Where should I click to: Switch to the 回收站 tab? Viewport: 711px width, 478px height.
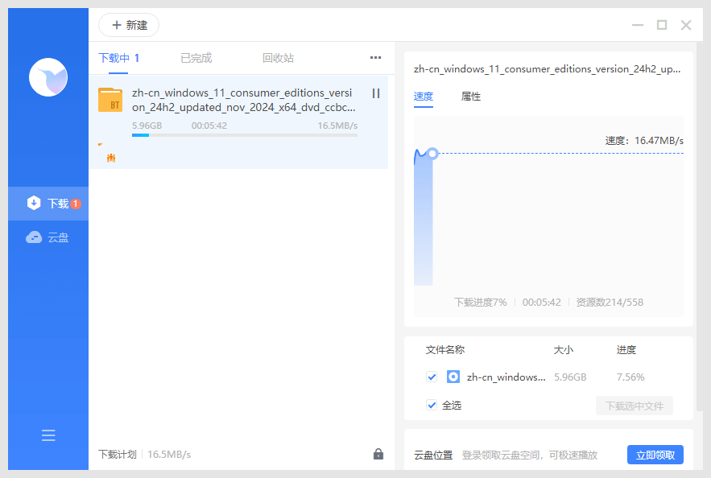[278, 58]
